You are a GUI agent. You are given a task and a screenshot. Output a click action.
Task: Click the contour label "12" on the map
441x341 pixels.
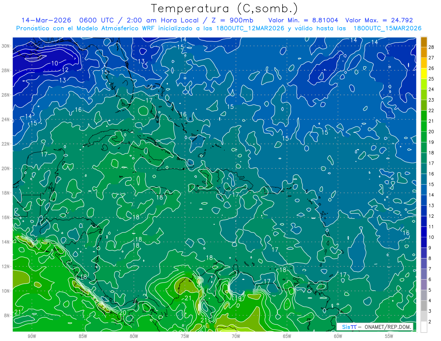click(65, 70)
